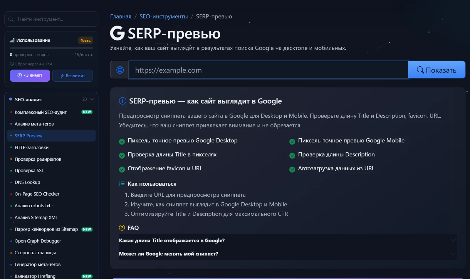Collapse the SEO-анализ section chevron
This screenshot has width=470, height=279.
[x=92, y=99]
